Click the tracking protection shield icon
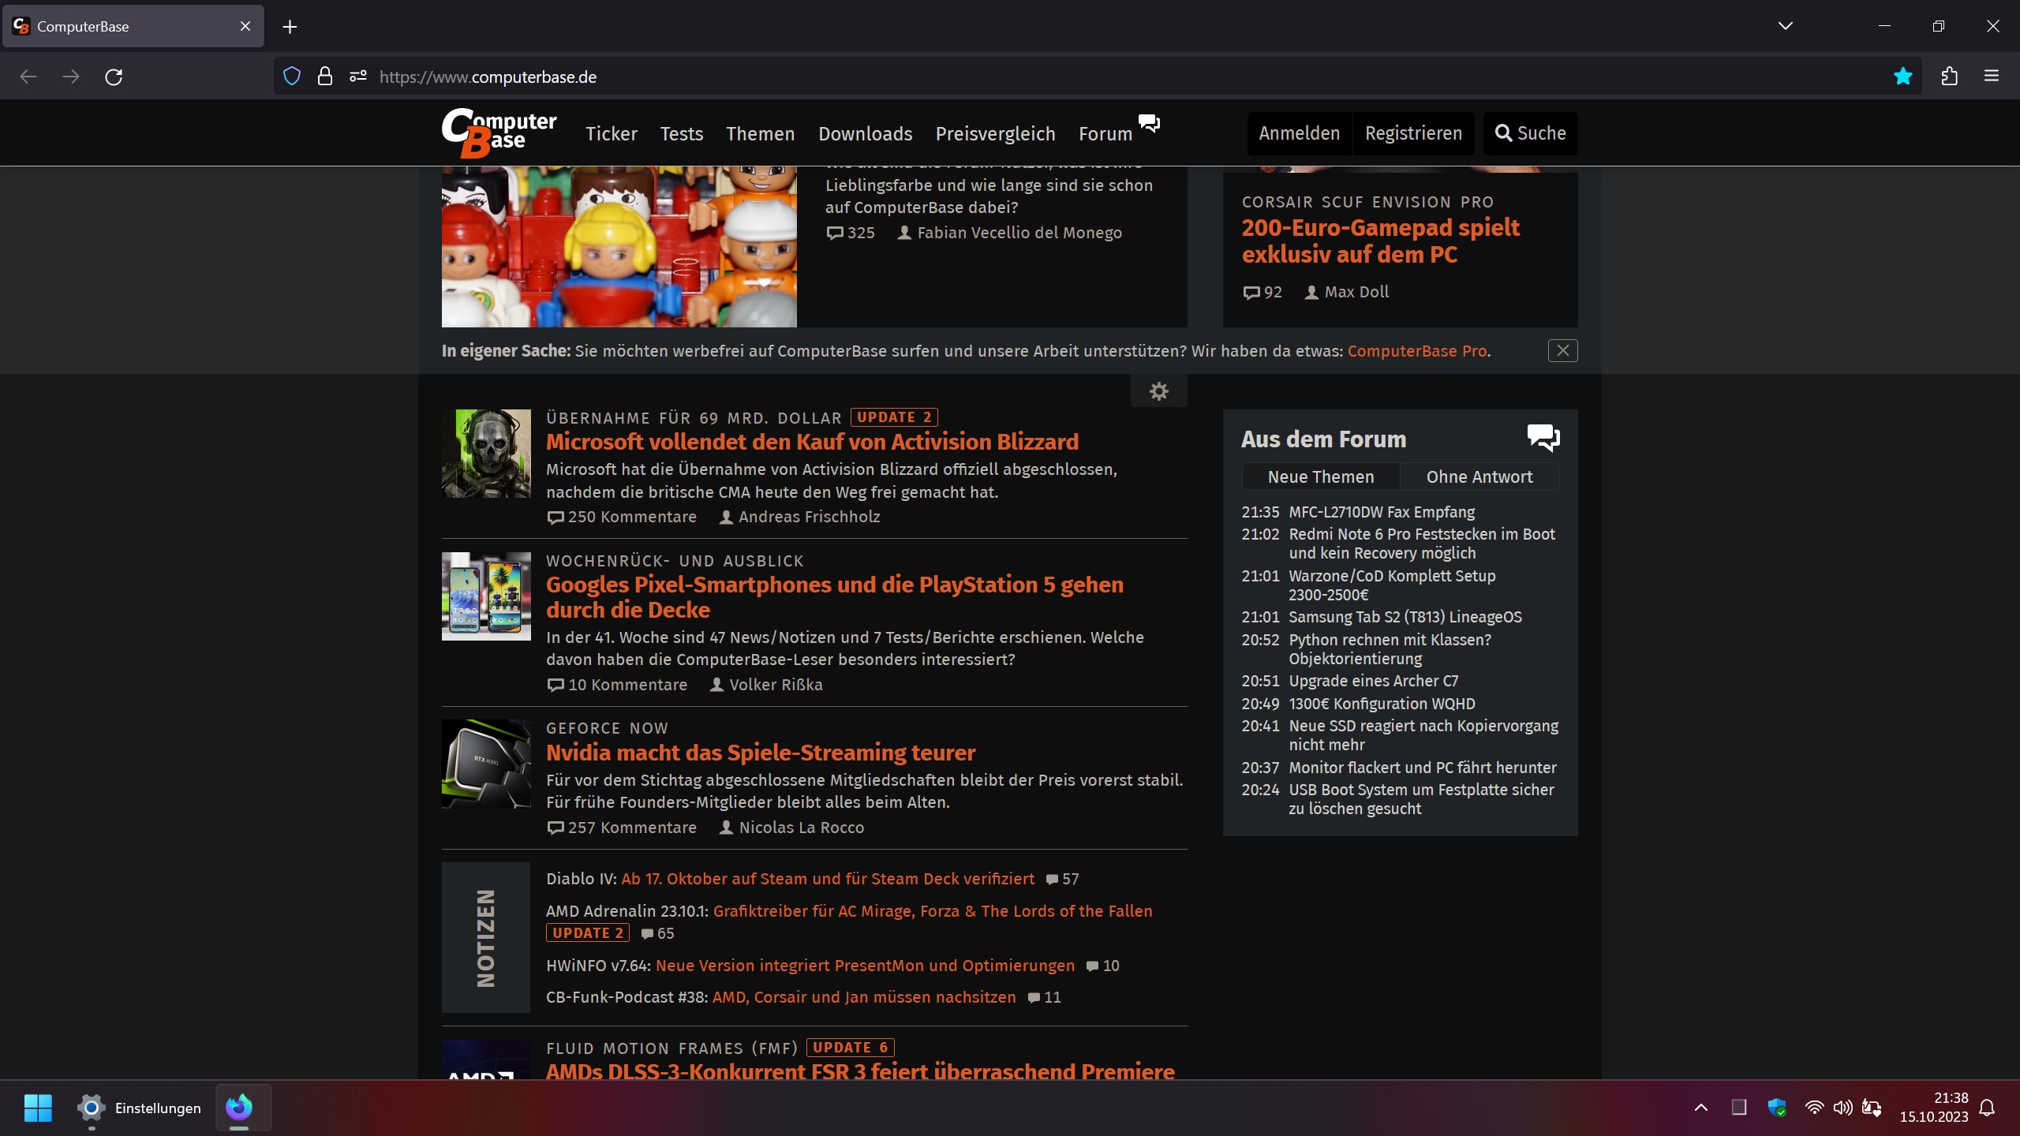This screenshot has width=2020, height=1136. [292, 77]
